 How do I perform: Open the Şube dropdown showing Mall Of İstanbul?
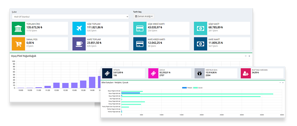tap(70, 17)
